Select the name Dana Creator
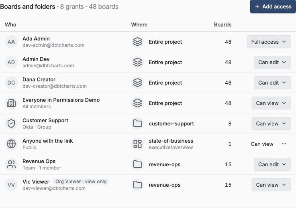 pyautogui.click(x=39, y=79)
